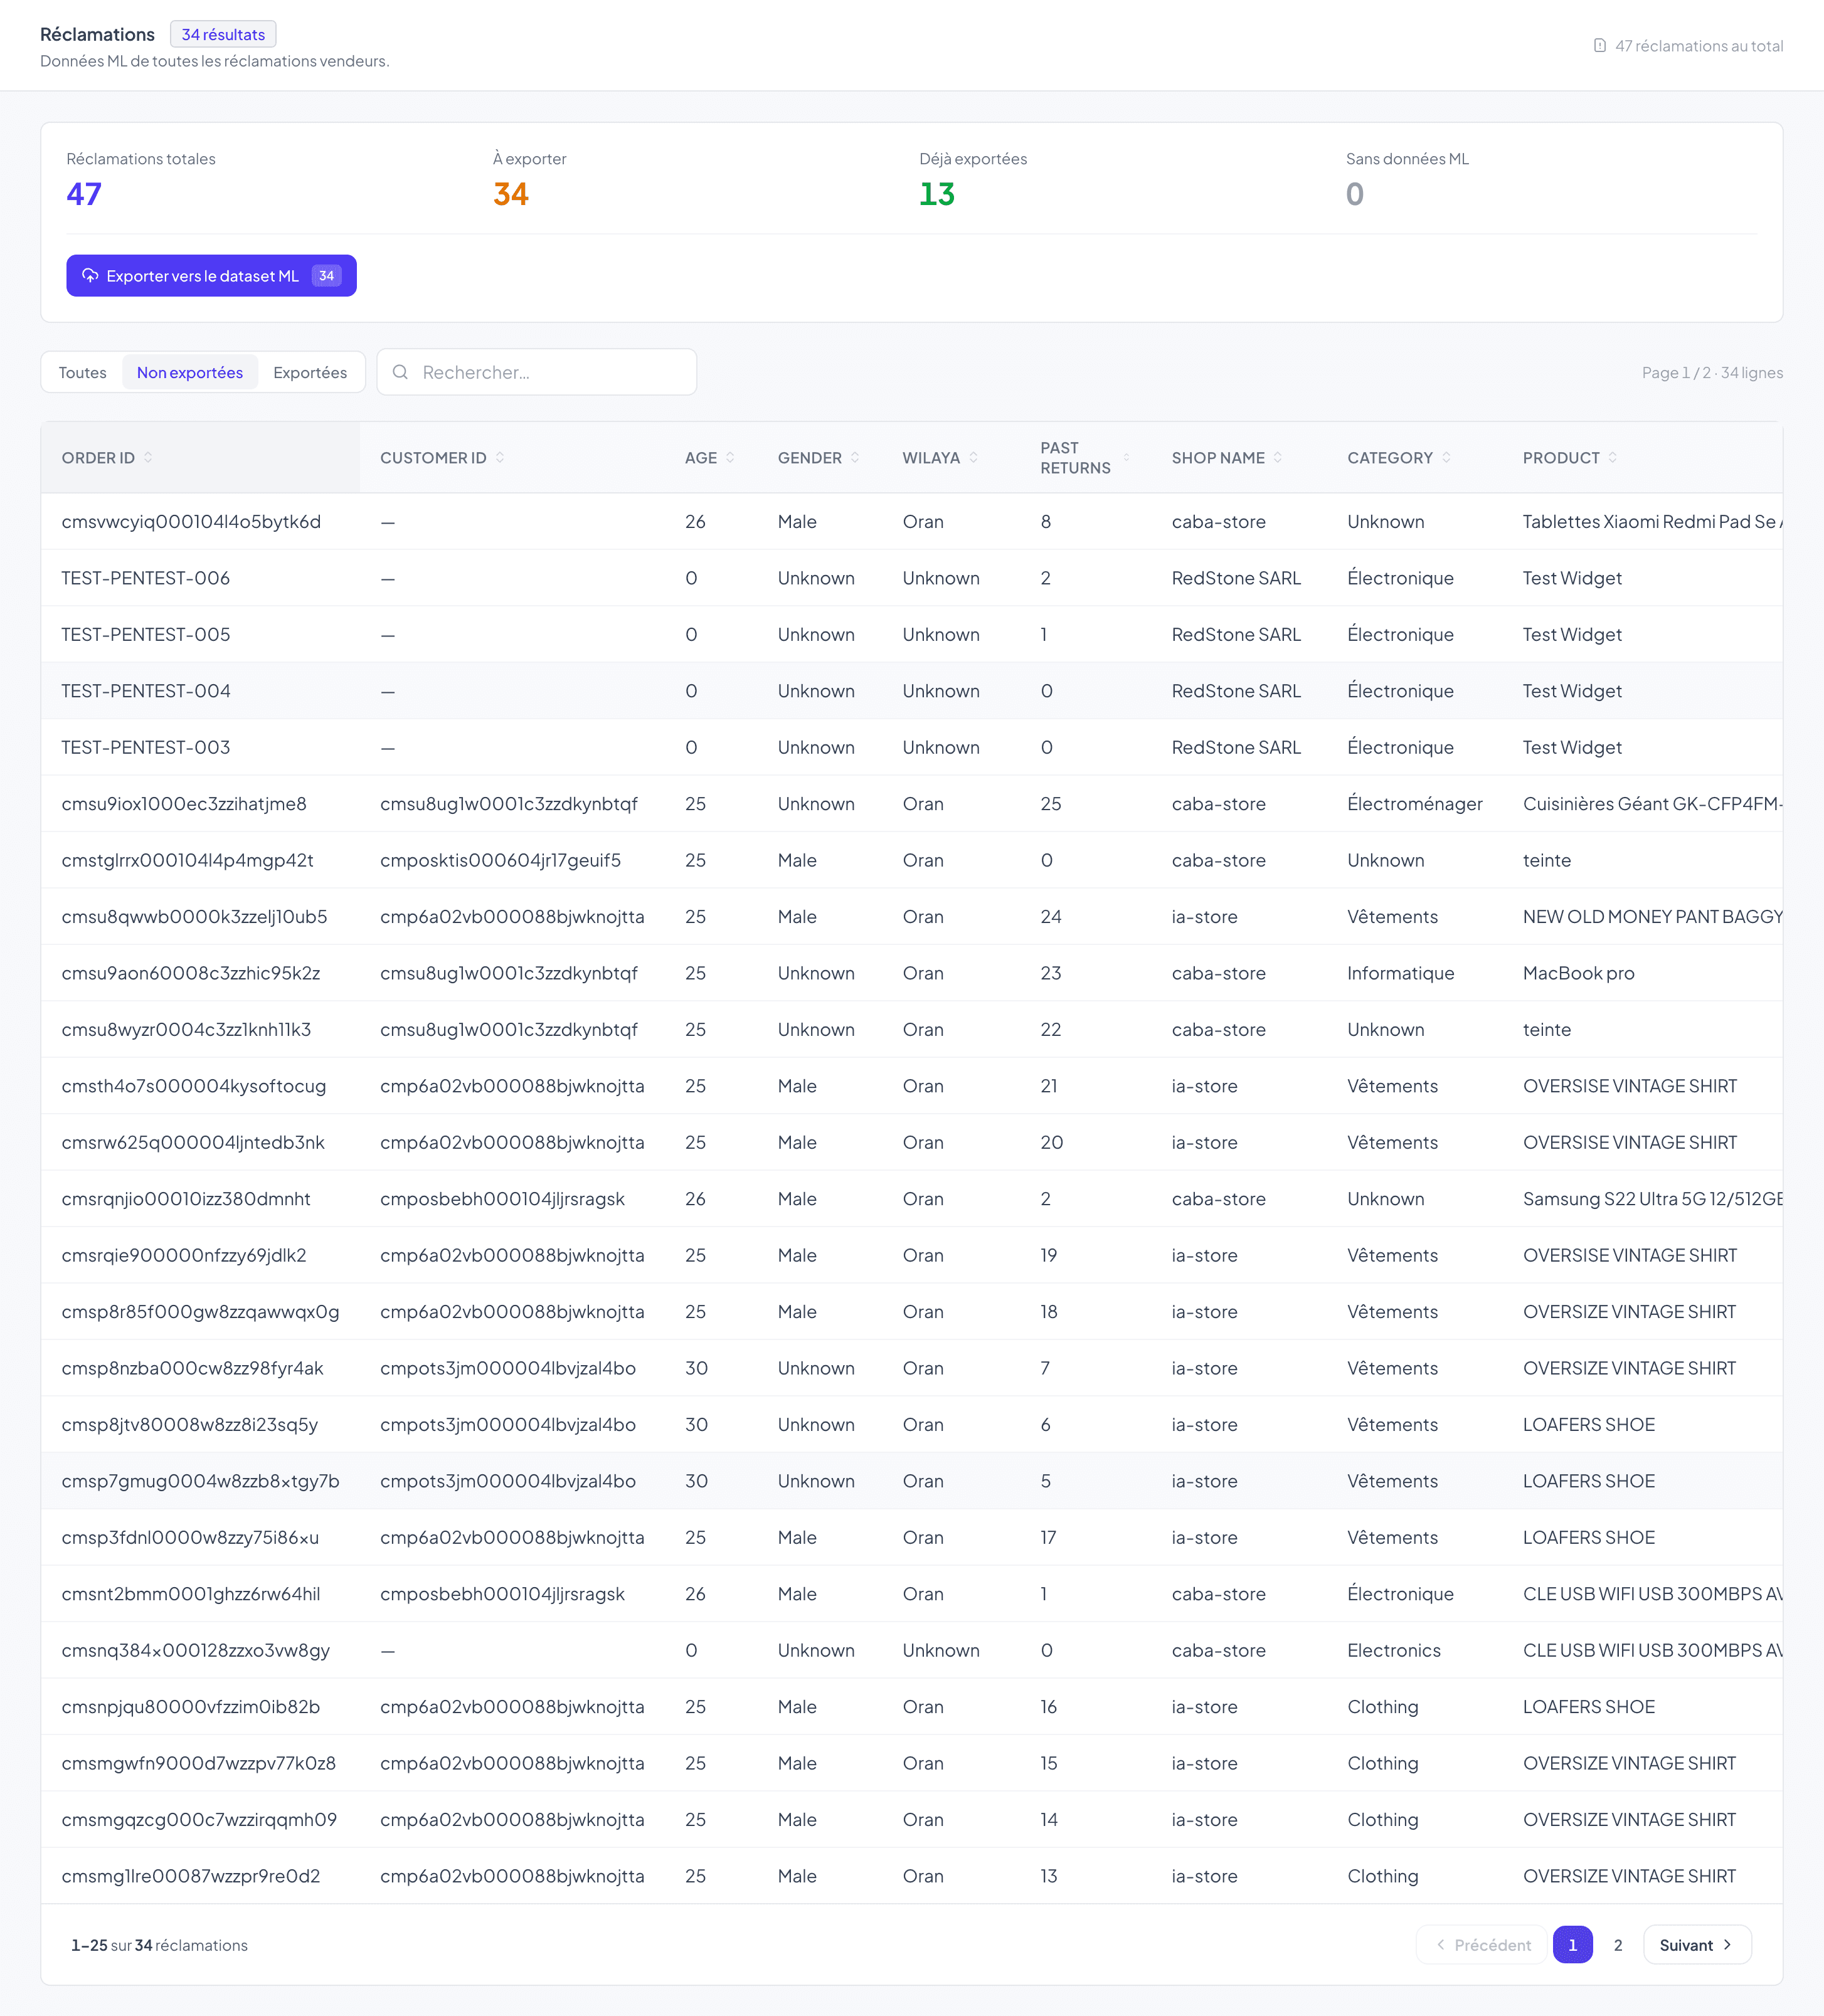Click order ID cmsvwcyiq000104l4o5bytk6d
This screenshot has width=1824, height=2016.
tap(191, 521)
